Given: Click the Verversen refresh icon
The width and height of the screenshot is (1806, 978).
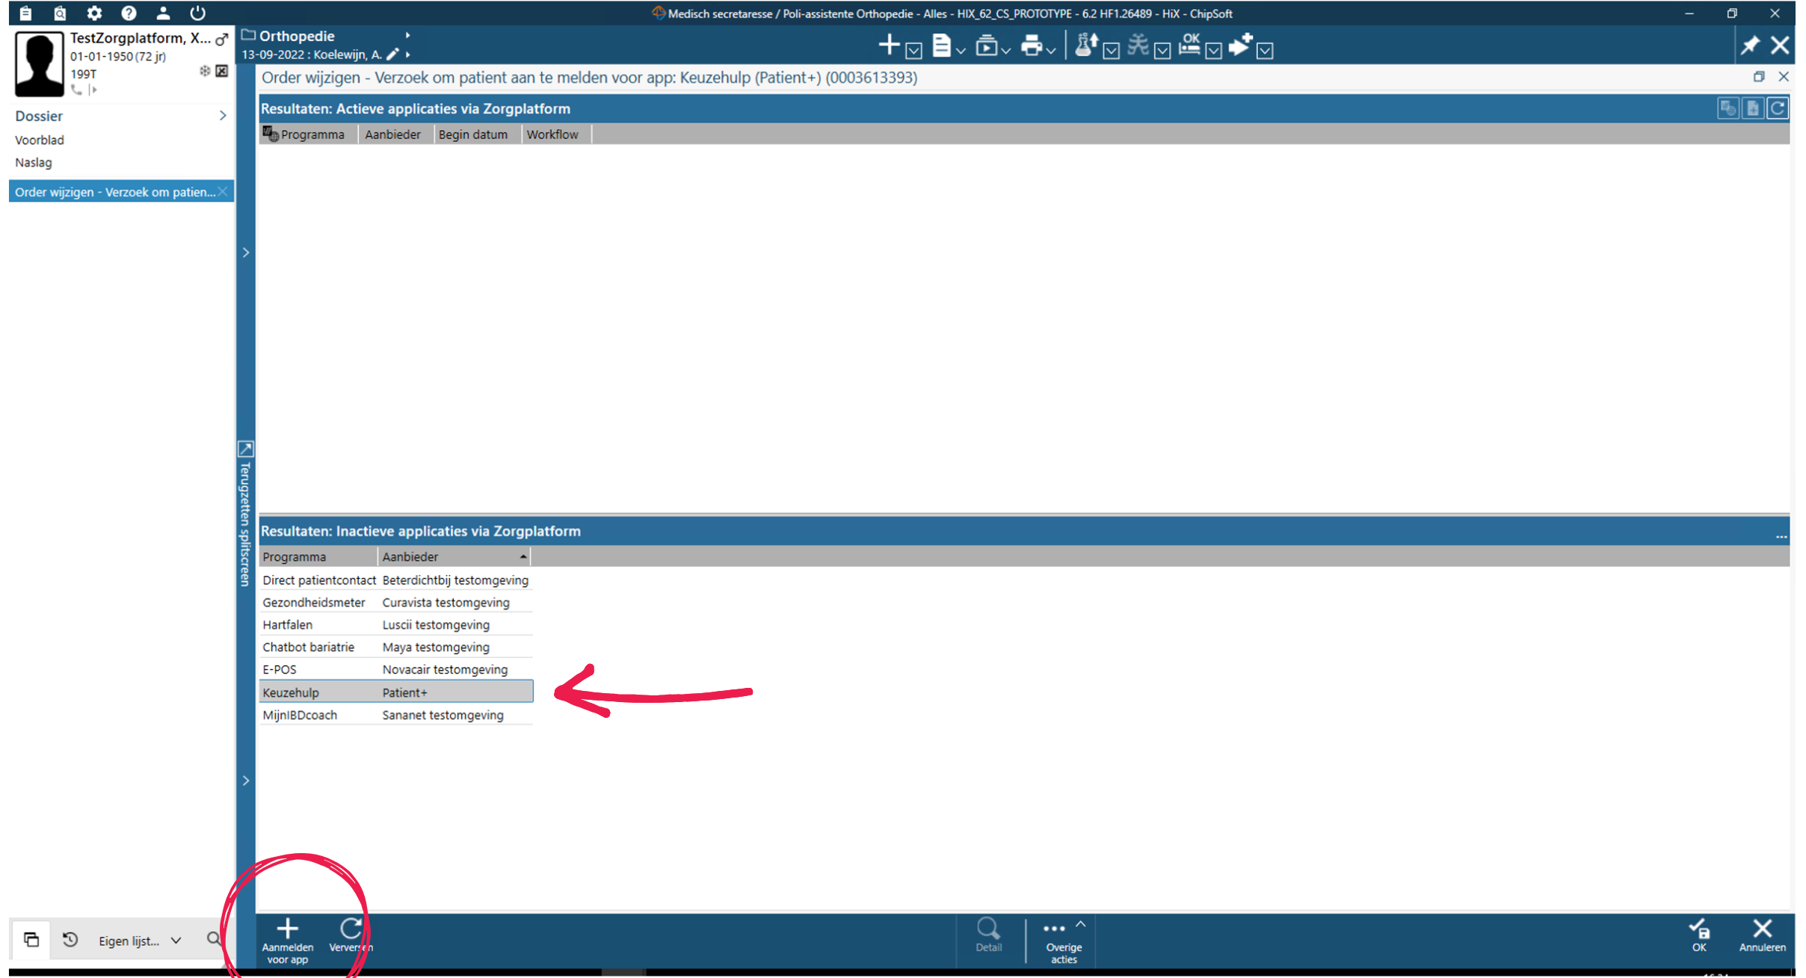Looking at the screenshot, I should click(x=351, y=929).
